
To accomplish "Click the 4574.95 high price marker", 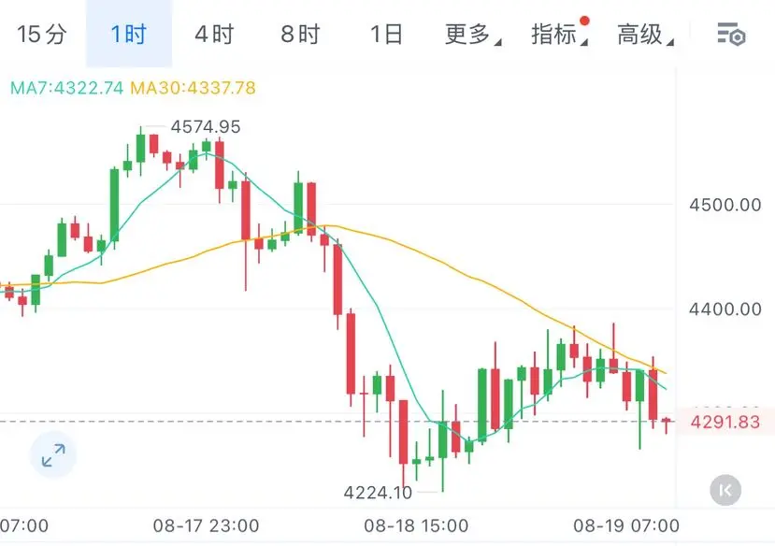I will [206, 127].
